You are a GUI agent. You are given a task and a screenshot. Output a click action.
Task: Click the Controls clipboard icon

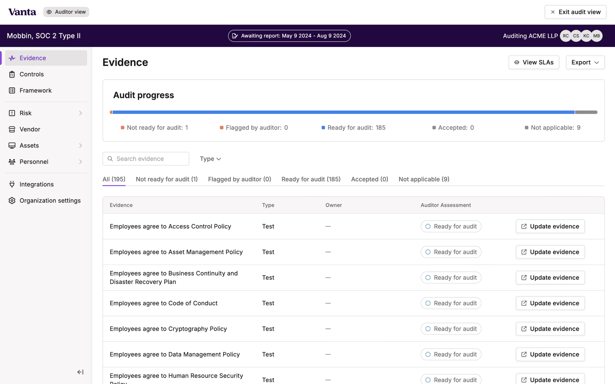(12, 74)
